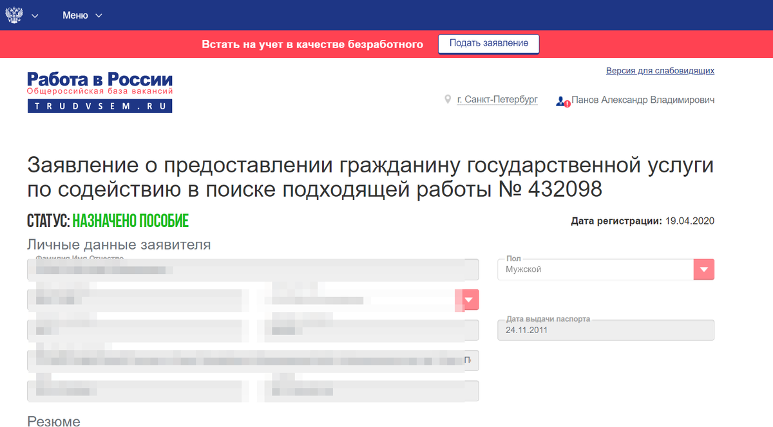Expand the red dropdown arrow in personal data fields
773x427 pixels.
[469, 300]
